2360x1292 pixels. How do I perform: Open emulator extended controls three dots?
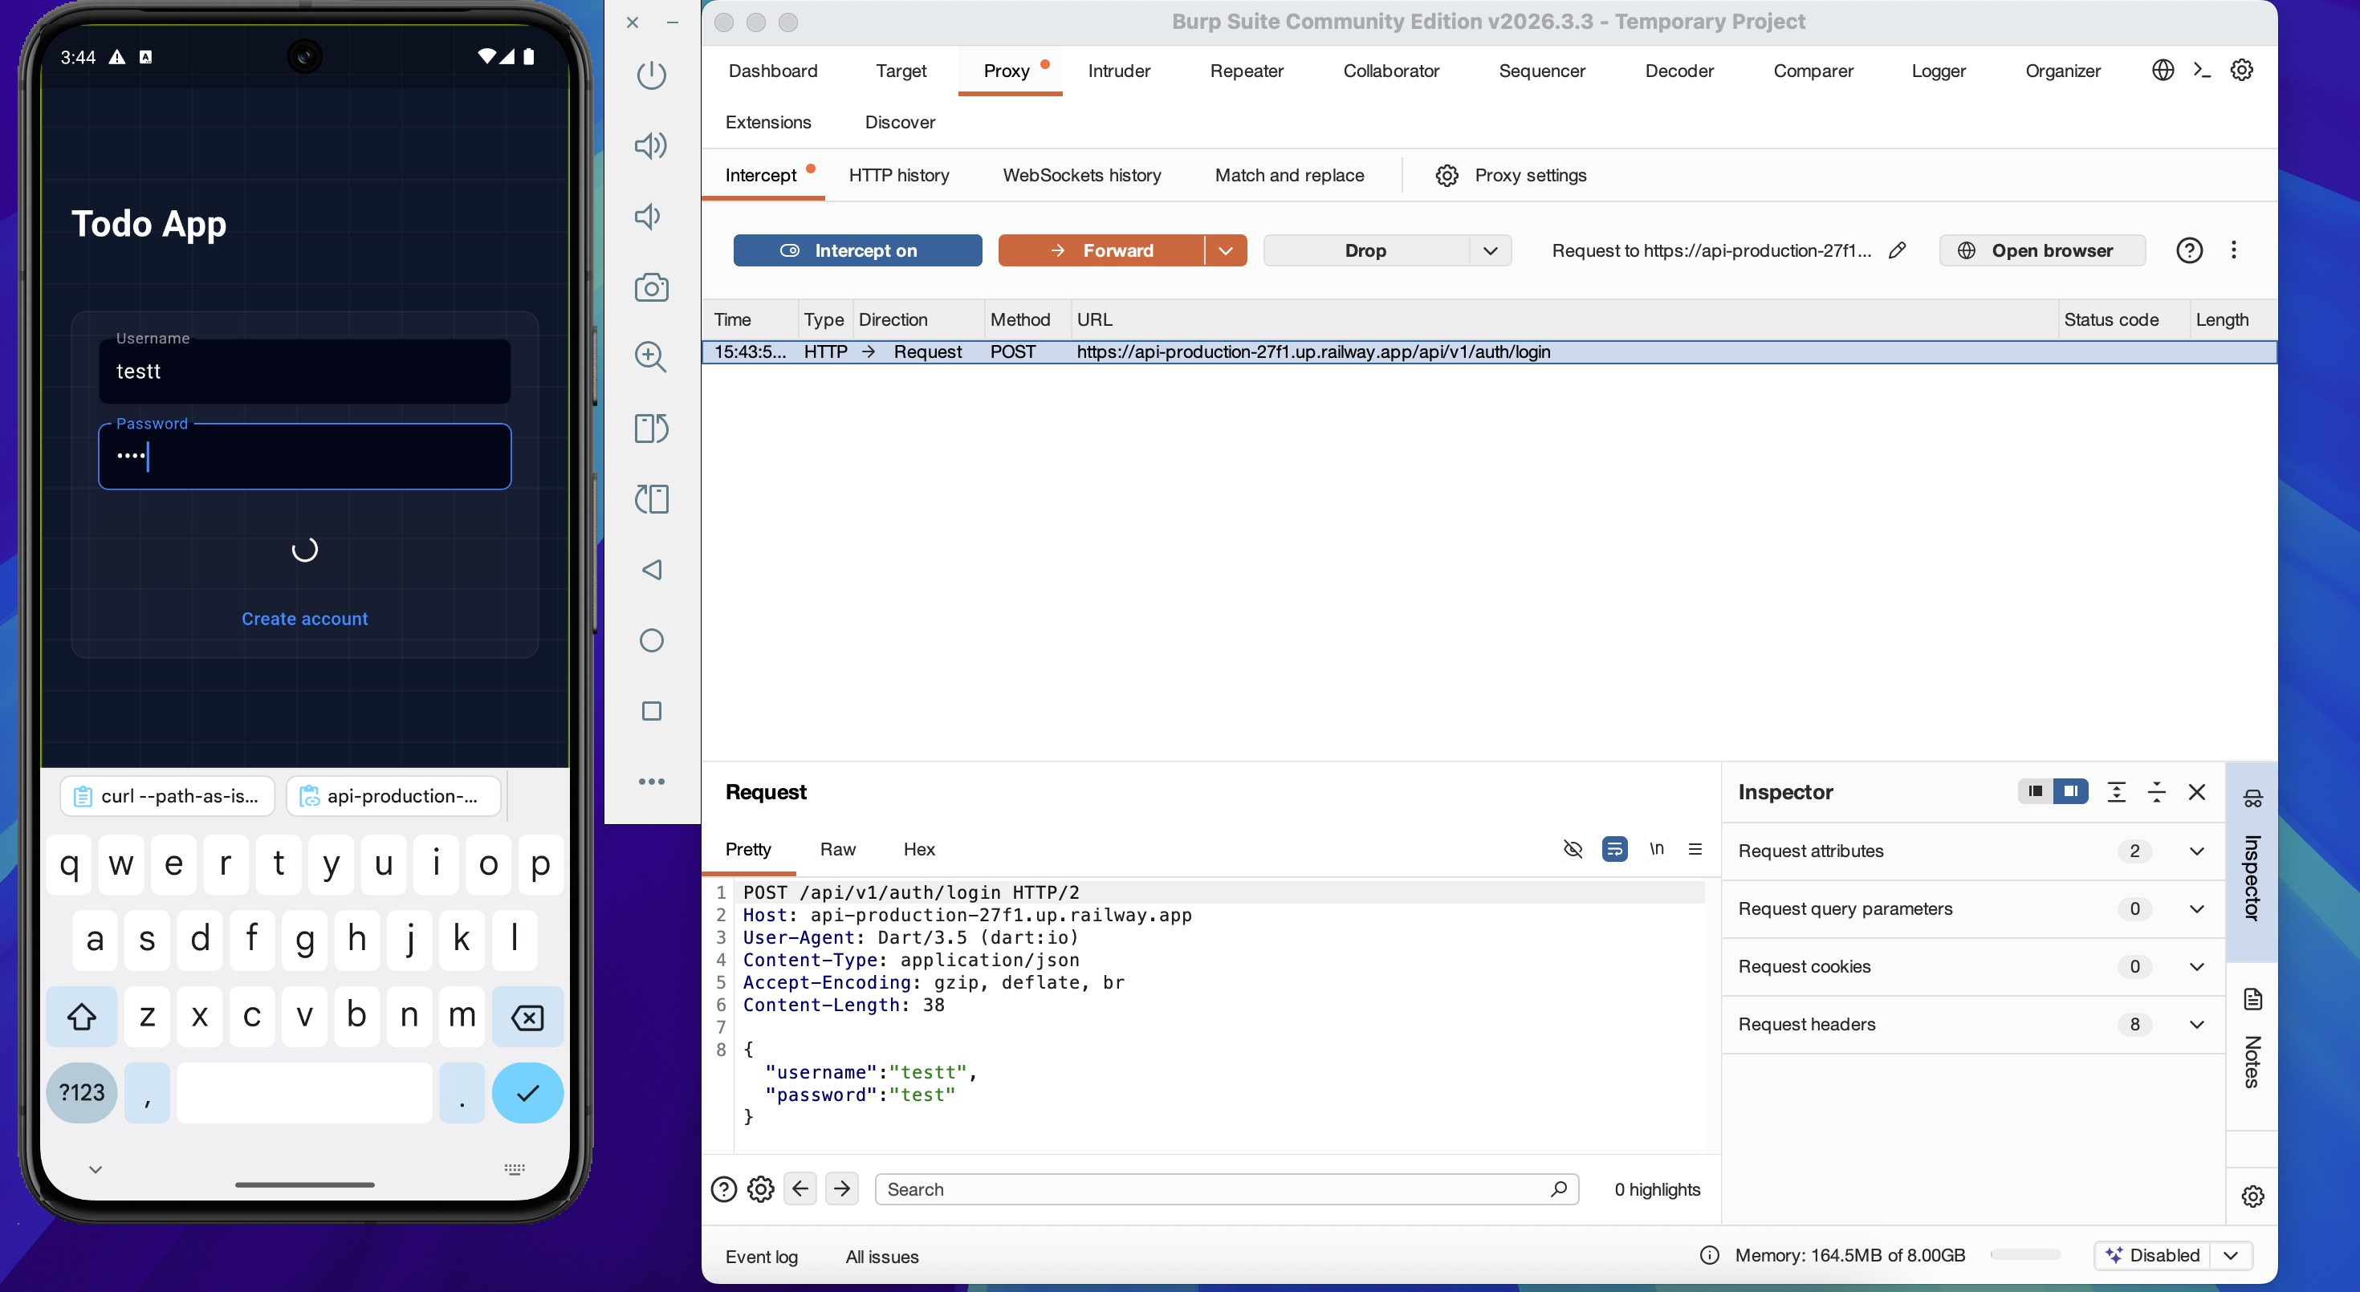pyautogui.click(x=651, y=782)
